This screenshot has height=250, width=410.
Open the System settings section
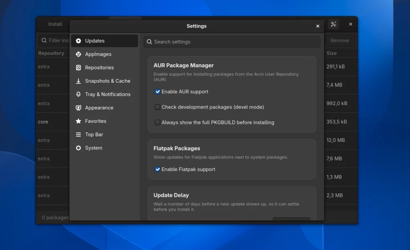coord(105,148)
